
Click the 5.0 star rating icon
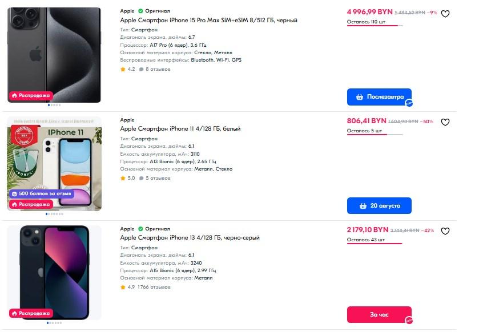click(x=123, y=178)
